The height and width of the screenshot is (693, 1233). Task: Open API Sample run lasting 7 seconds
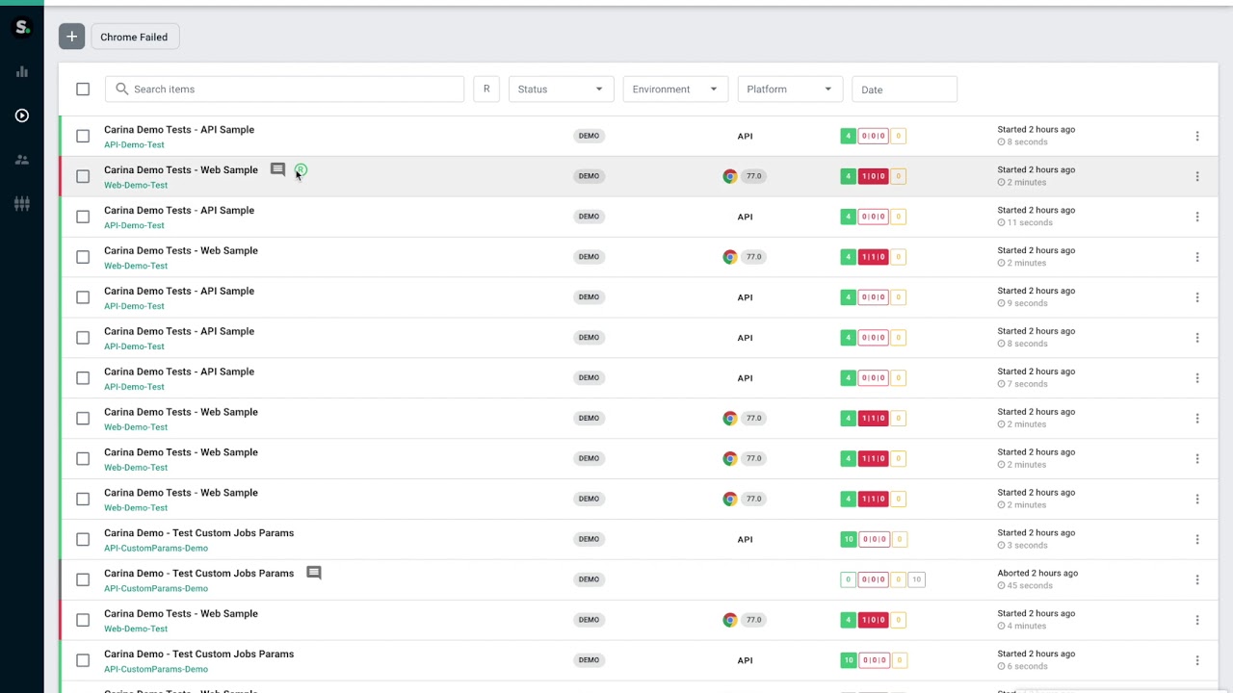tap(179, 372)
